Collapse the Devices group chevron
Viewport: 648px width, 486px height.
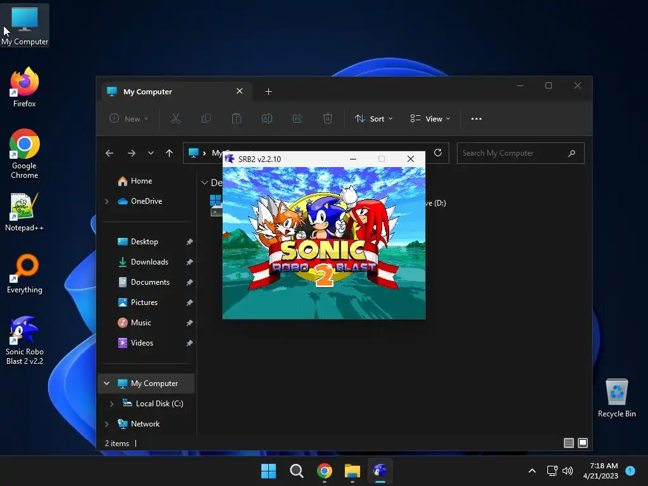pyautogui.click(x=204, y=183)
